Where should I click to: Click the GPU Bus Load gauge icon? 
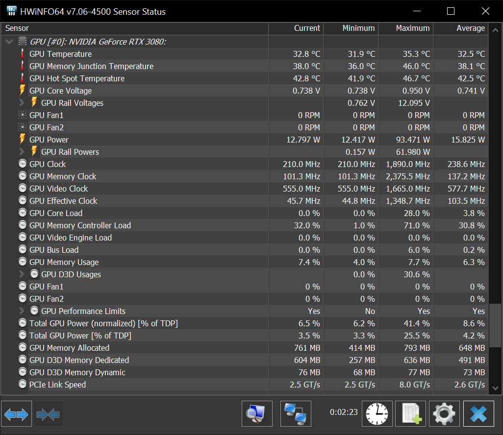23,249
